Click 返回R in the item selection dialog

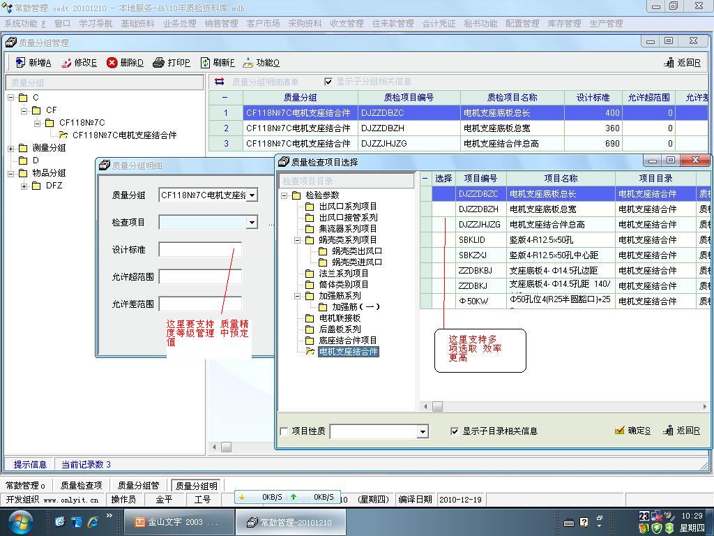681,431
